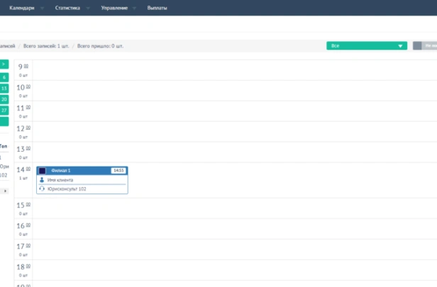Click the empty 16:00 time slot row
437x287 pixels.
(234, 229)
